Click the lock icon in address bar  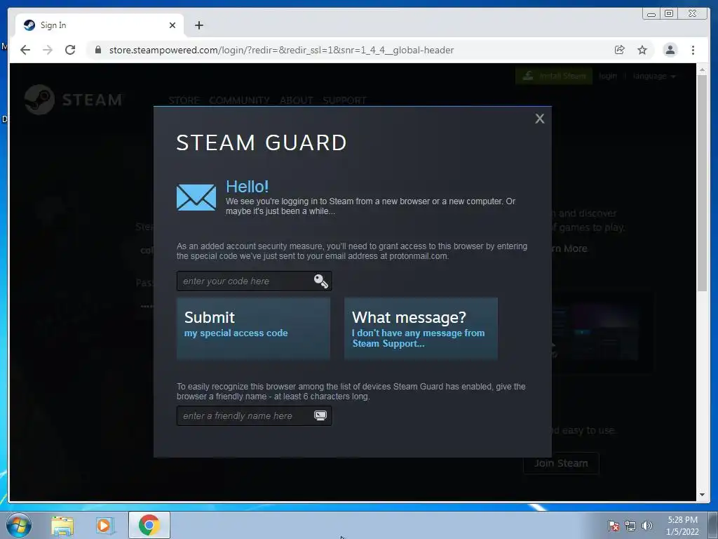click(x=98, y=50)
